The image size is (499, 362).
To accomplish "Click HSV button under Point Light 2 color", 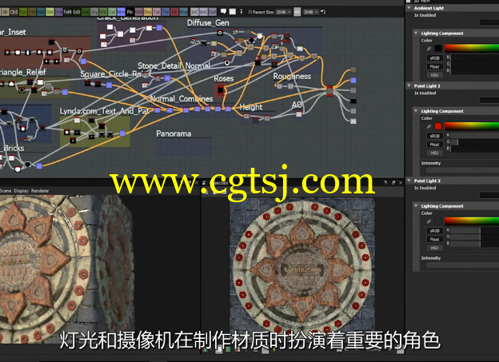I will [x=435, y=248].
